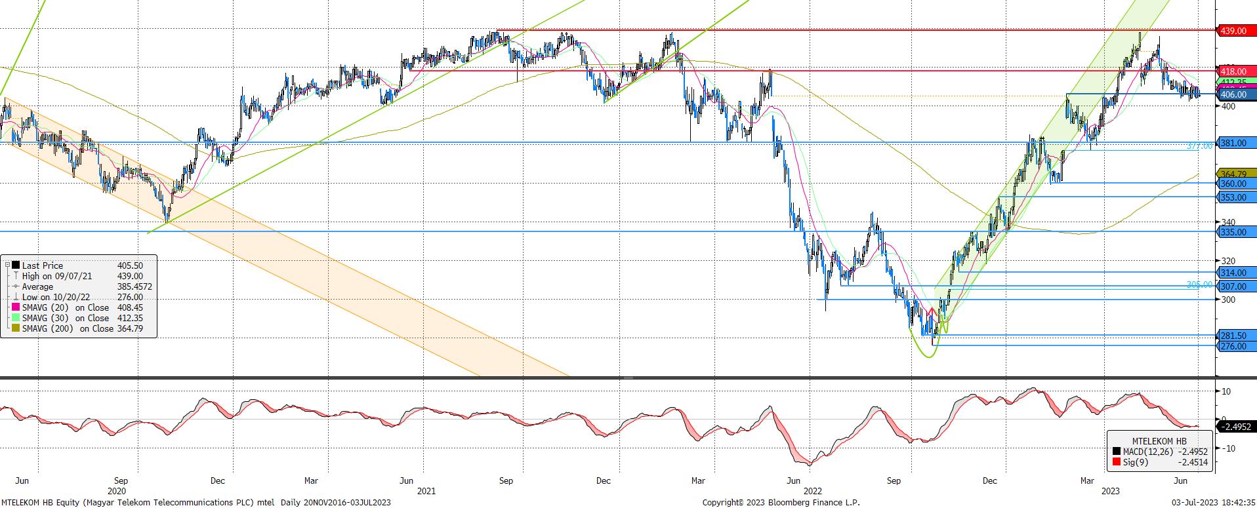Viewport: 1257px width, 508px height.
Task: Click the 385.4572 average value
Action: 134,286
